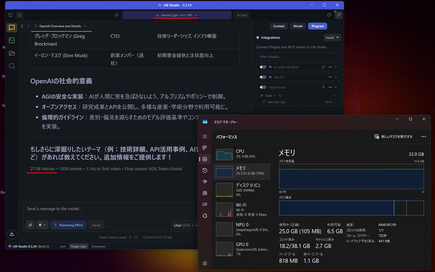Screen dimensions: 435x272
Task: Switch to Developer mode in status bar
Action: point(98,246)
